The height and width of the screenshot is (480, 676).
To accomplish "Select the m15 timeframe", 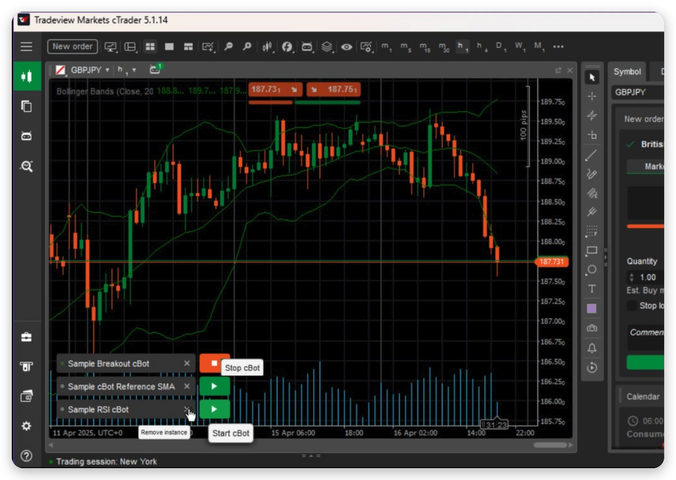I will coord(425,47).
